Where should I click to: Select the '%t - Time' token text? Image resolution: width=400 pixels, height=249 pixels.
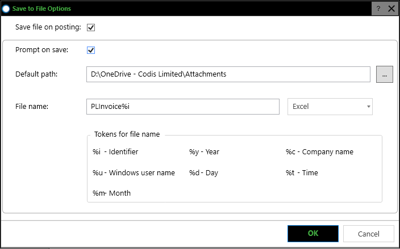coord(302,172)
